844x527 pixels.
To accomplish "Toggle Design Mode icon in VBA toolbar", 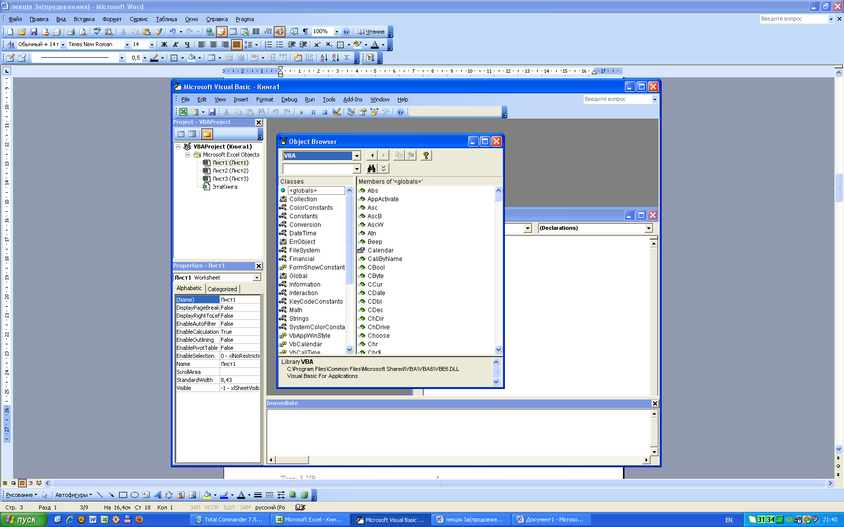I will coord(337,112).
